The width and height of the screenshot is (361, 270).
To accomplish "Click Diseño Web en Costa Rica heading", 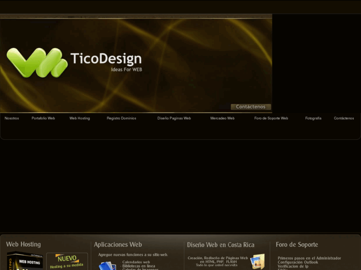I will 220,245.
